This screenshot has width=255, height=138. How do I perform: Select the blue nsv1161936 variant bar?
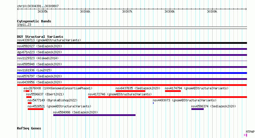click(132, 73)
